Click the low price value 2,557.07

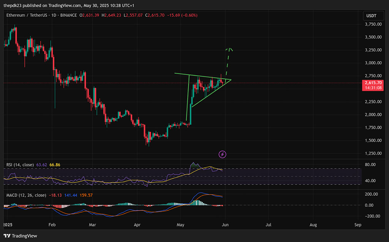point(134,15)
